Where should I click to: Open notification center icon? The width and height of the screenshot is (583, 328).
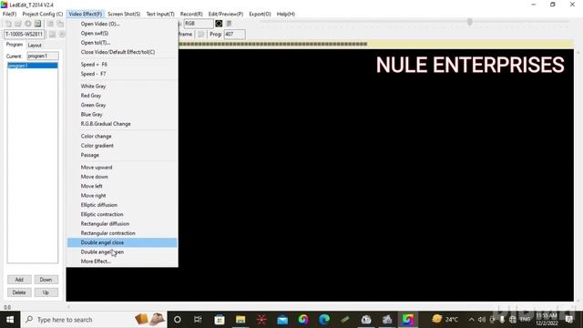point(569,320)
